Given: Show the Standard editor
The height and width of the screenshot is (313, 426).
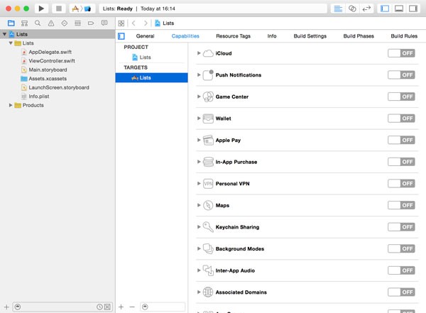Looking at the screenshot, I should click(x=338, y=9).
